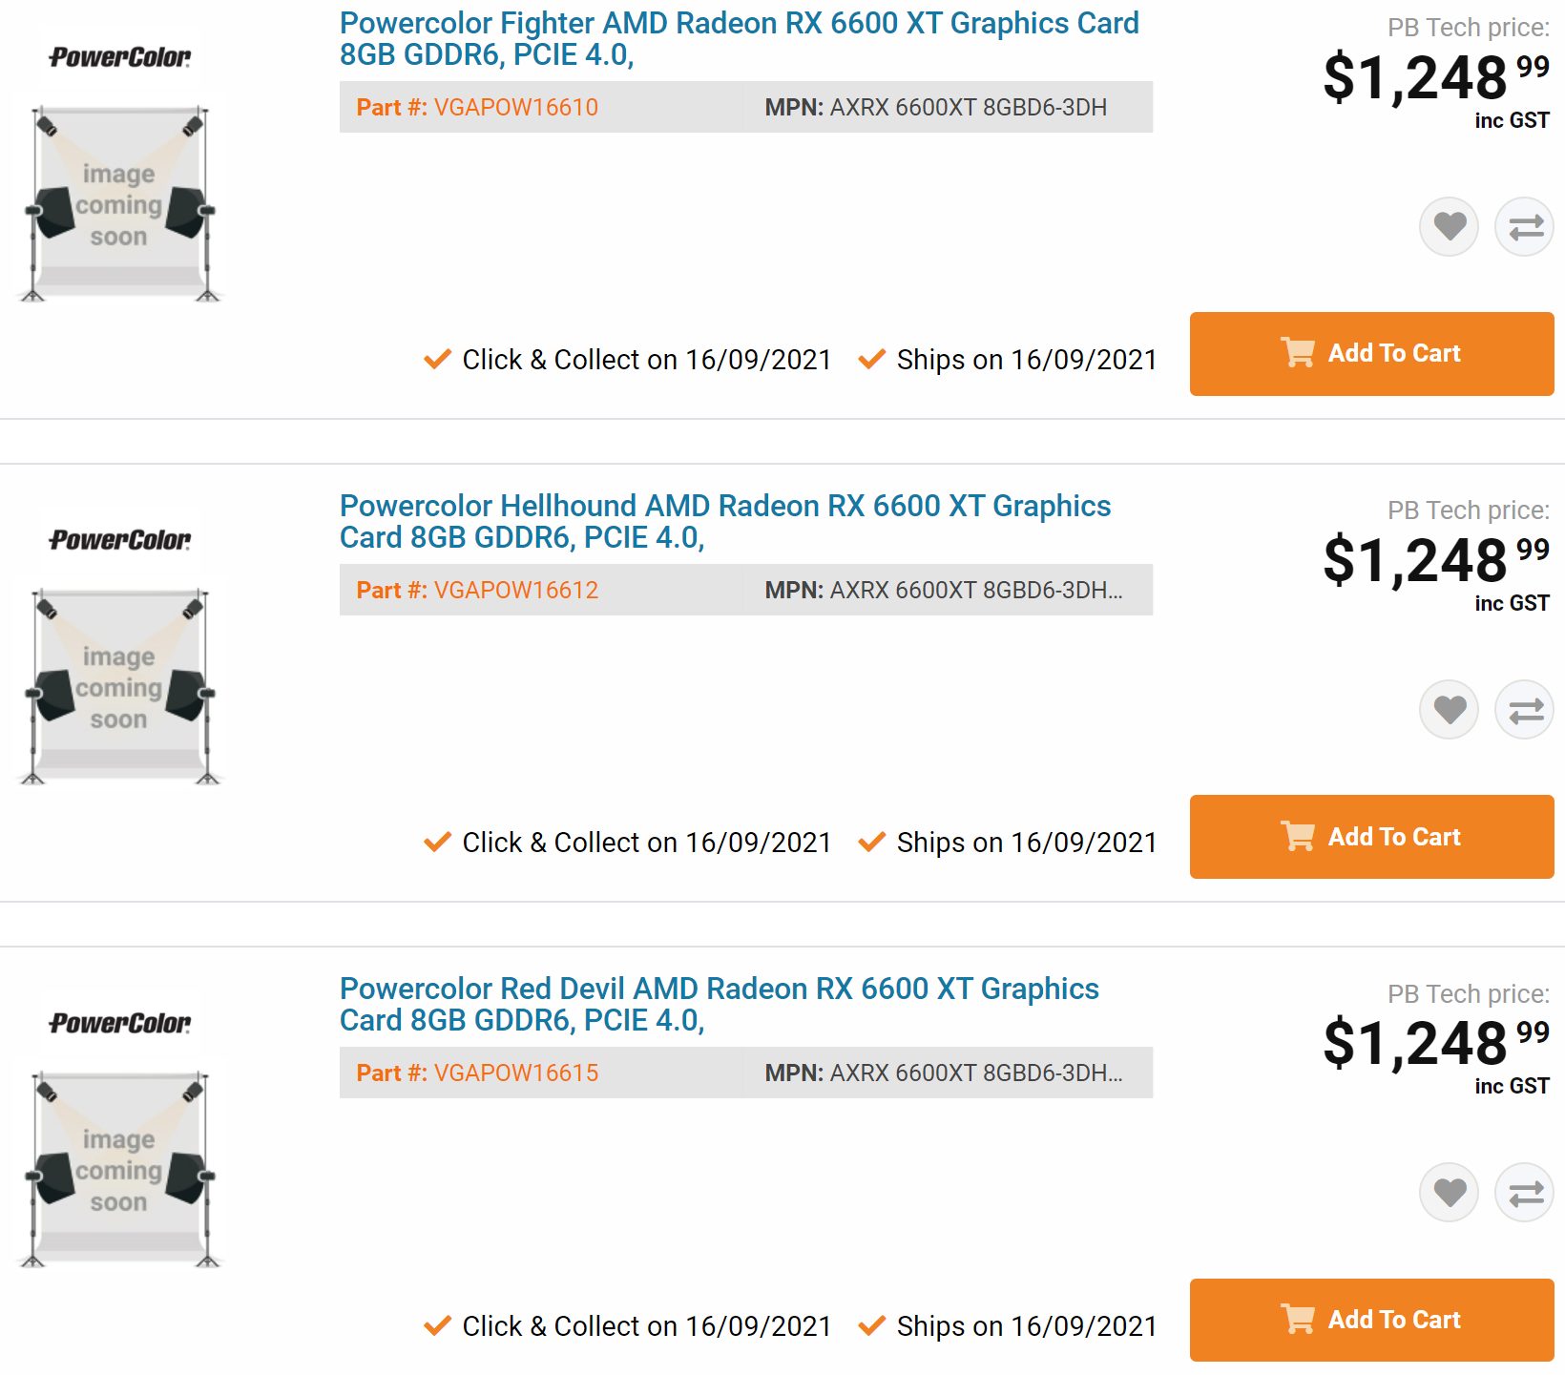1565x1375 pixels.
Task: Click Red Devil placeholder product image
Action: (x=120, y=1170)
